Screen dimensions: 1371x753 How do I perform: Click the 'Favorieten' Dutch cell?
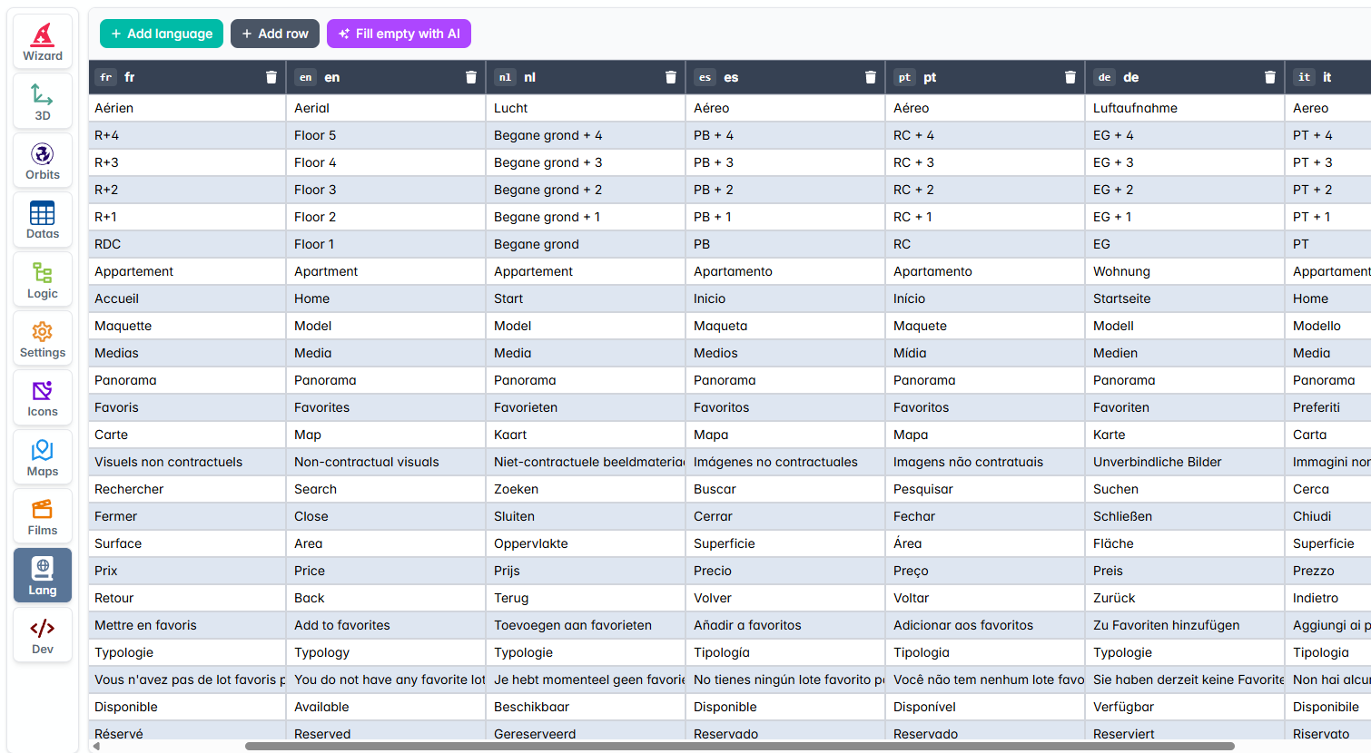tap(587, 407)
